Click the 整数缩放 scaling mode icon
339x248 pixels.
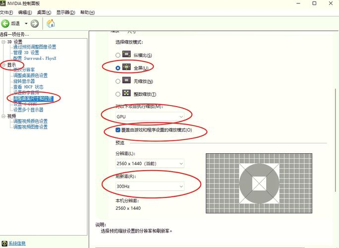click(126, 93)
